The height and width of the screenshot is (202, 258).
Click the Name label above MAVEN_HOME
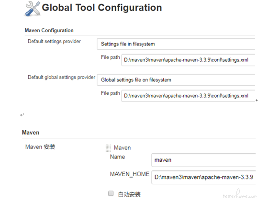tap(117, 157)
